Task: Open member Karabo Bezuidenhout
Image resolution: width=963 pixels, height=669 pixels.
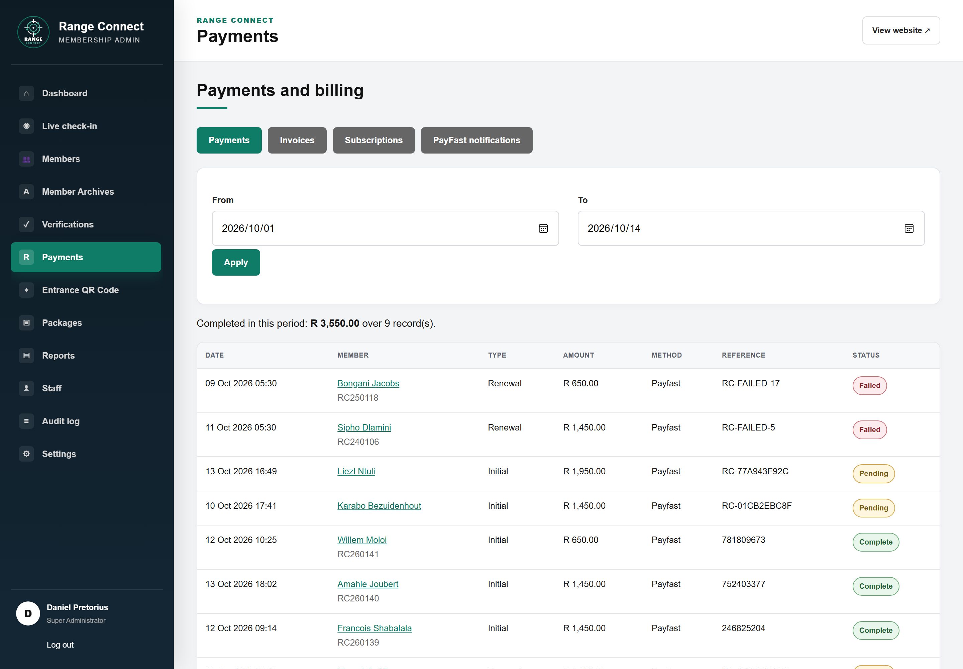Action: coord(379,505)
